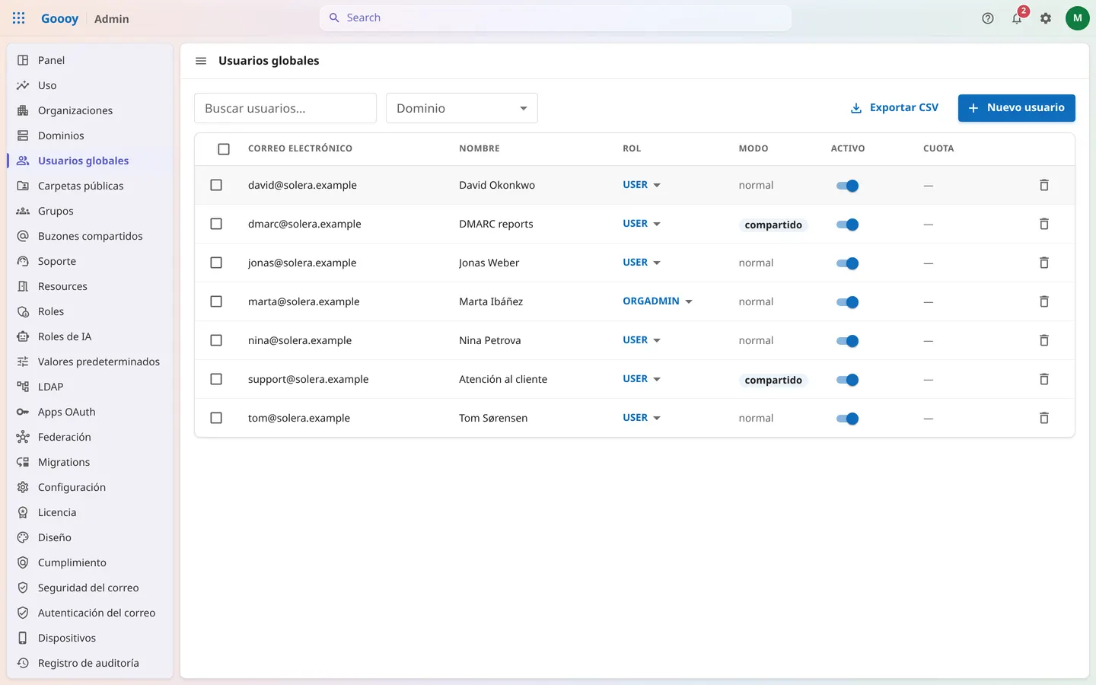Viewport: 1096px width, 685px height.
Task: Click the name Atención al cliente
Action: click(x=503, y=379)
